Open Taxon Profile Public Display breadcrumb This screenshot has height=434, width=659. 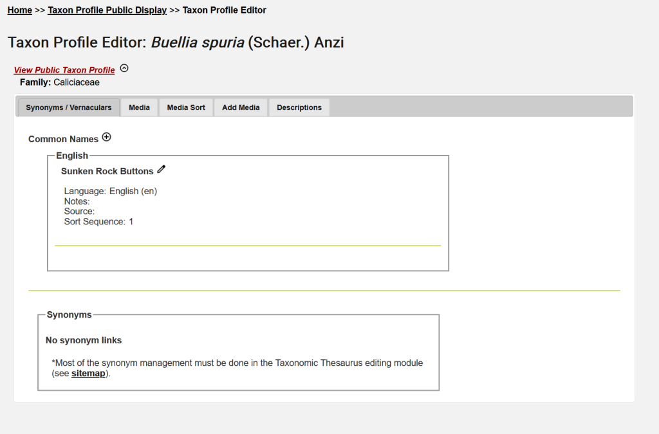tap(107, 10)
